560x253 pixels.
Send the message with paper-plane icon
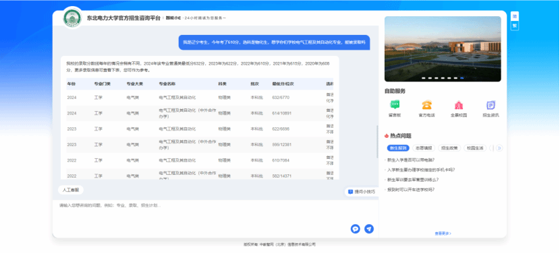[369, 229]
